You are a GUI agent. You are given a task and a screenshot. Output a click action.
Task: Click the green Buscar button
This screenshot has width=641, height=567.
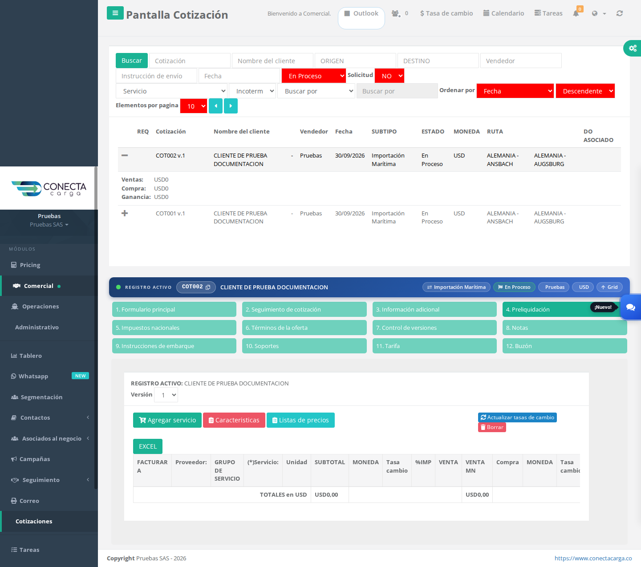click(132, 61)
